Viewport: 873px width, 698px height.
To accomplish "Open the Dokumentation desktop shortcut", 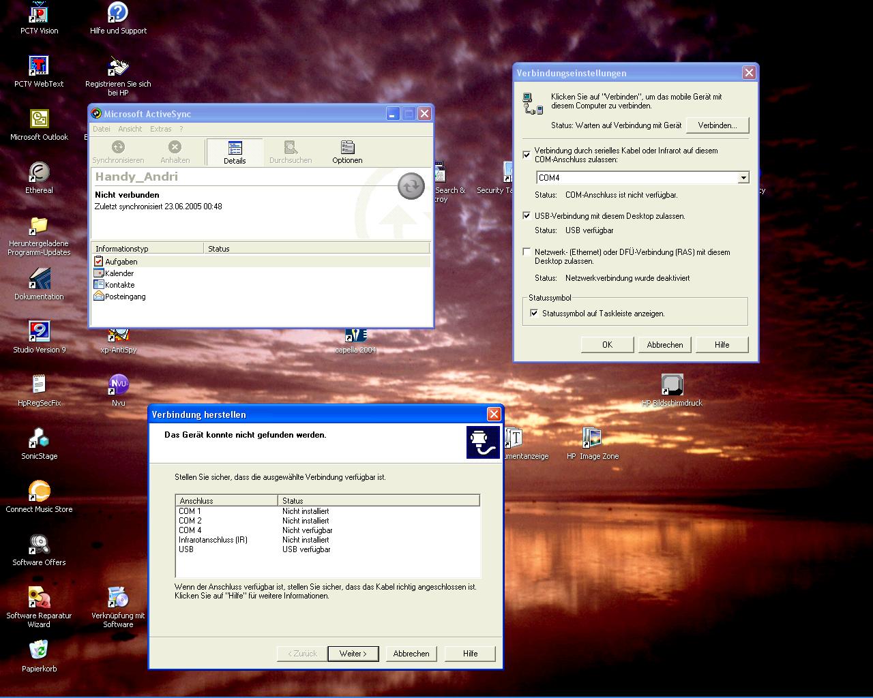I will pyautogui.click(x=39, y=284).
